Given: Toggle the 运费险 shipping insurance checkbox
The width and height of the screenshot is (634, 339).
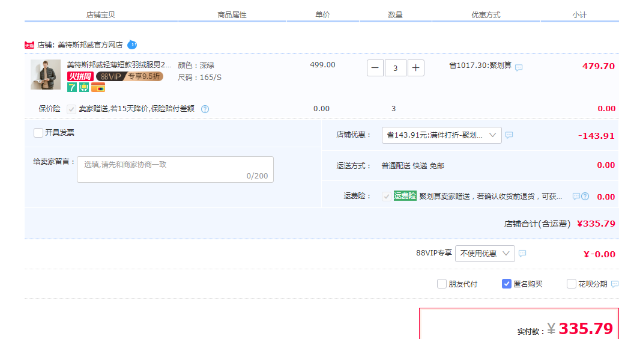Looking at the screenshot, I should pos(387,197).
